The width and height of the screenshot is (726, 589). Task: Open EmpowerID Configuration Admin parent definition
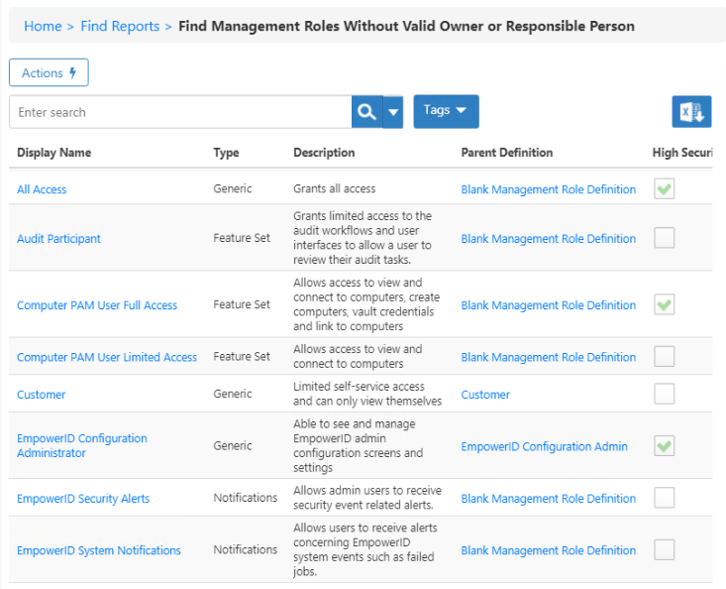point(544,446)
